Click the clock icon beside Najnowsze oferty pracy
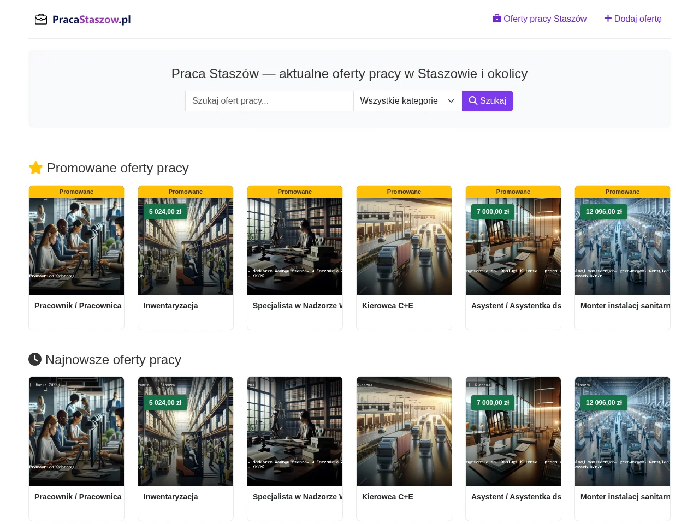This screenshot has width=699, height=524. [x=35, y=359]
